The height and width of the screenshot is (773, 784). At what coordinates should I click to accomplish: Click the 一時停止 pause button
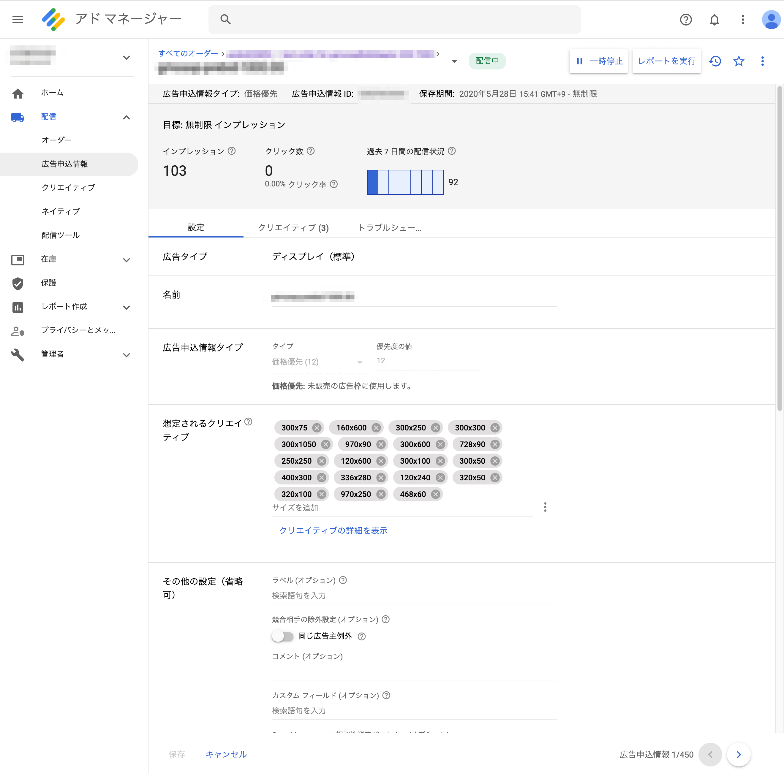[599, 61]
